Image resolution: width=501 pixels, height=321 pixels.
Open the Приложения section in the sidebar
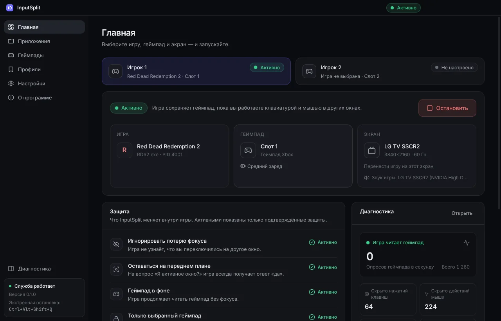(x=45, y=41)
